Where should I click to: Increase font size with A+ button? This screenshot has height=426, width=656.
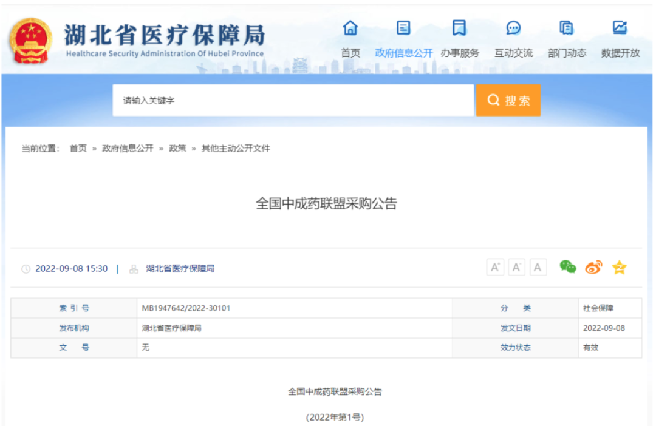[x=496, y=268]
